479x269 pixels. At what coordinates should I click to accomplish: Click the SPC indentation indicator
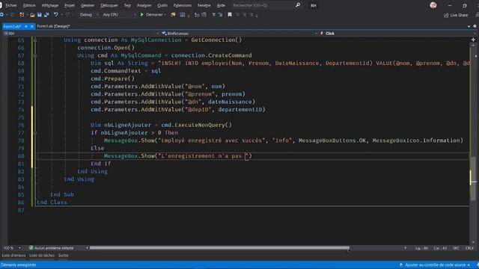(x=456, y=248)
